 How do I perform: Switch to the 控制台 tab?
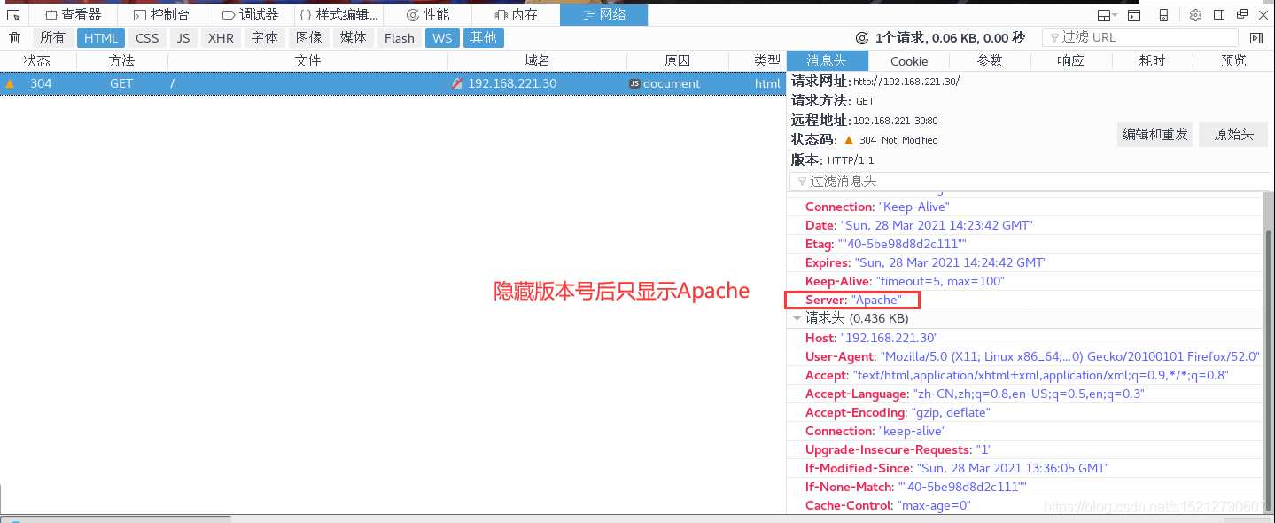pos(161,15)
